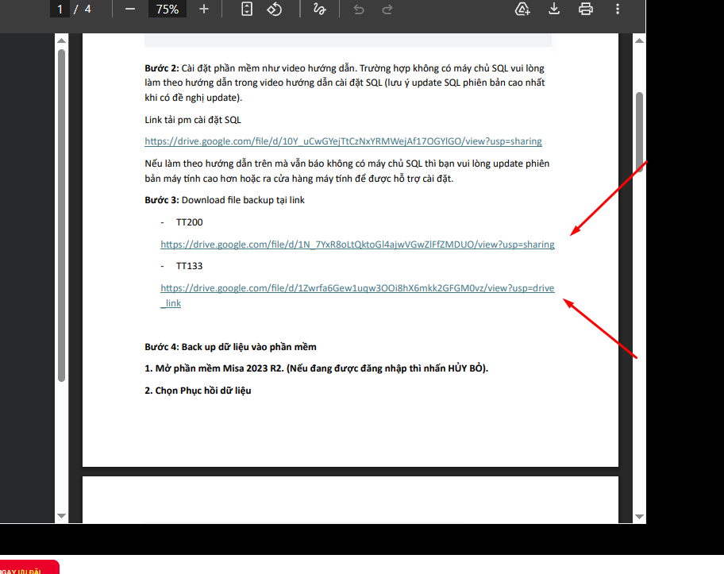Click the 'Chọn Phục hồi dữ liệu' line
724x574 pixels.
click(x=198, y=391)
